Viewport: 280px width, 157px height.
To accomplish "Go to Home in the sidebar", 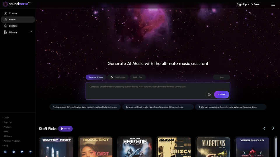I will (18, 19).
